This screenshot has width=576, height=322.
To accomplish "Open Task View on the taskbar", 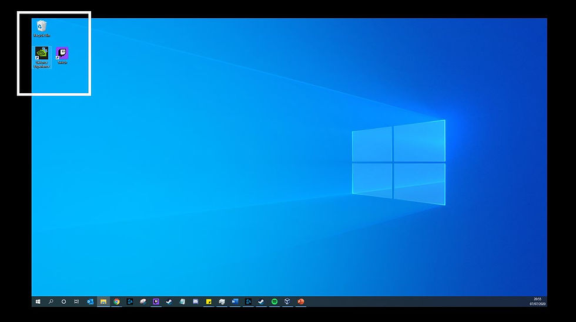I will click(76, 301).
